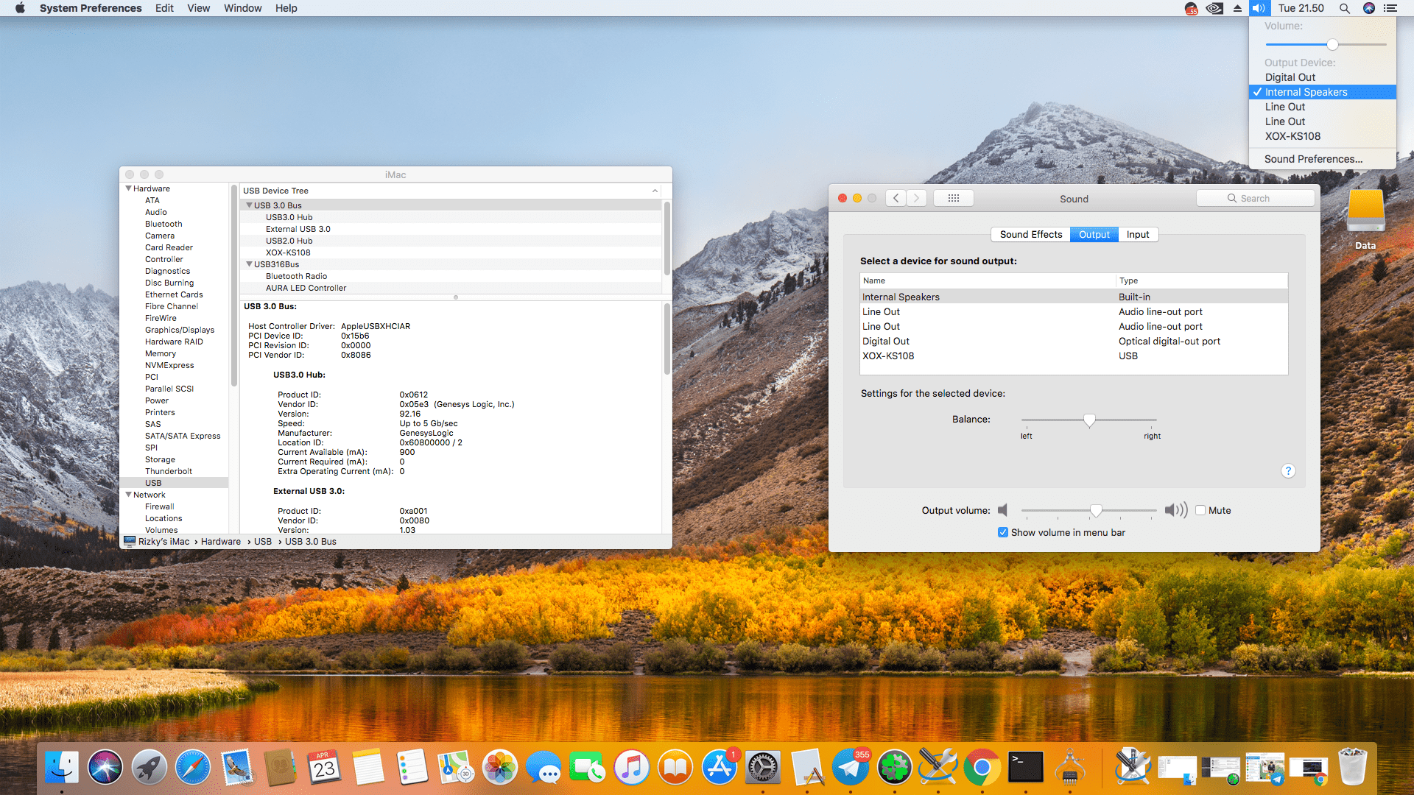This screenshot has width=1414, height=795.
Task: Click the back arrow in Sound window
Action: [x=896, y=198]
